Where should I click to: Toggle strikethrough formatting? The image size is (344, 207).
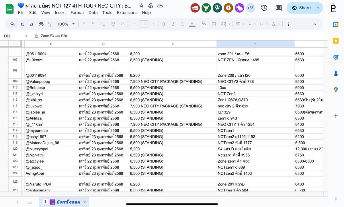183,24
